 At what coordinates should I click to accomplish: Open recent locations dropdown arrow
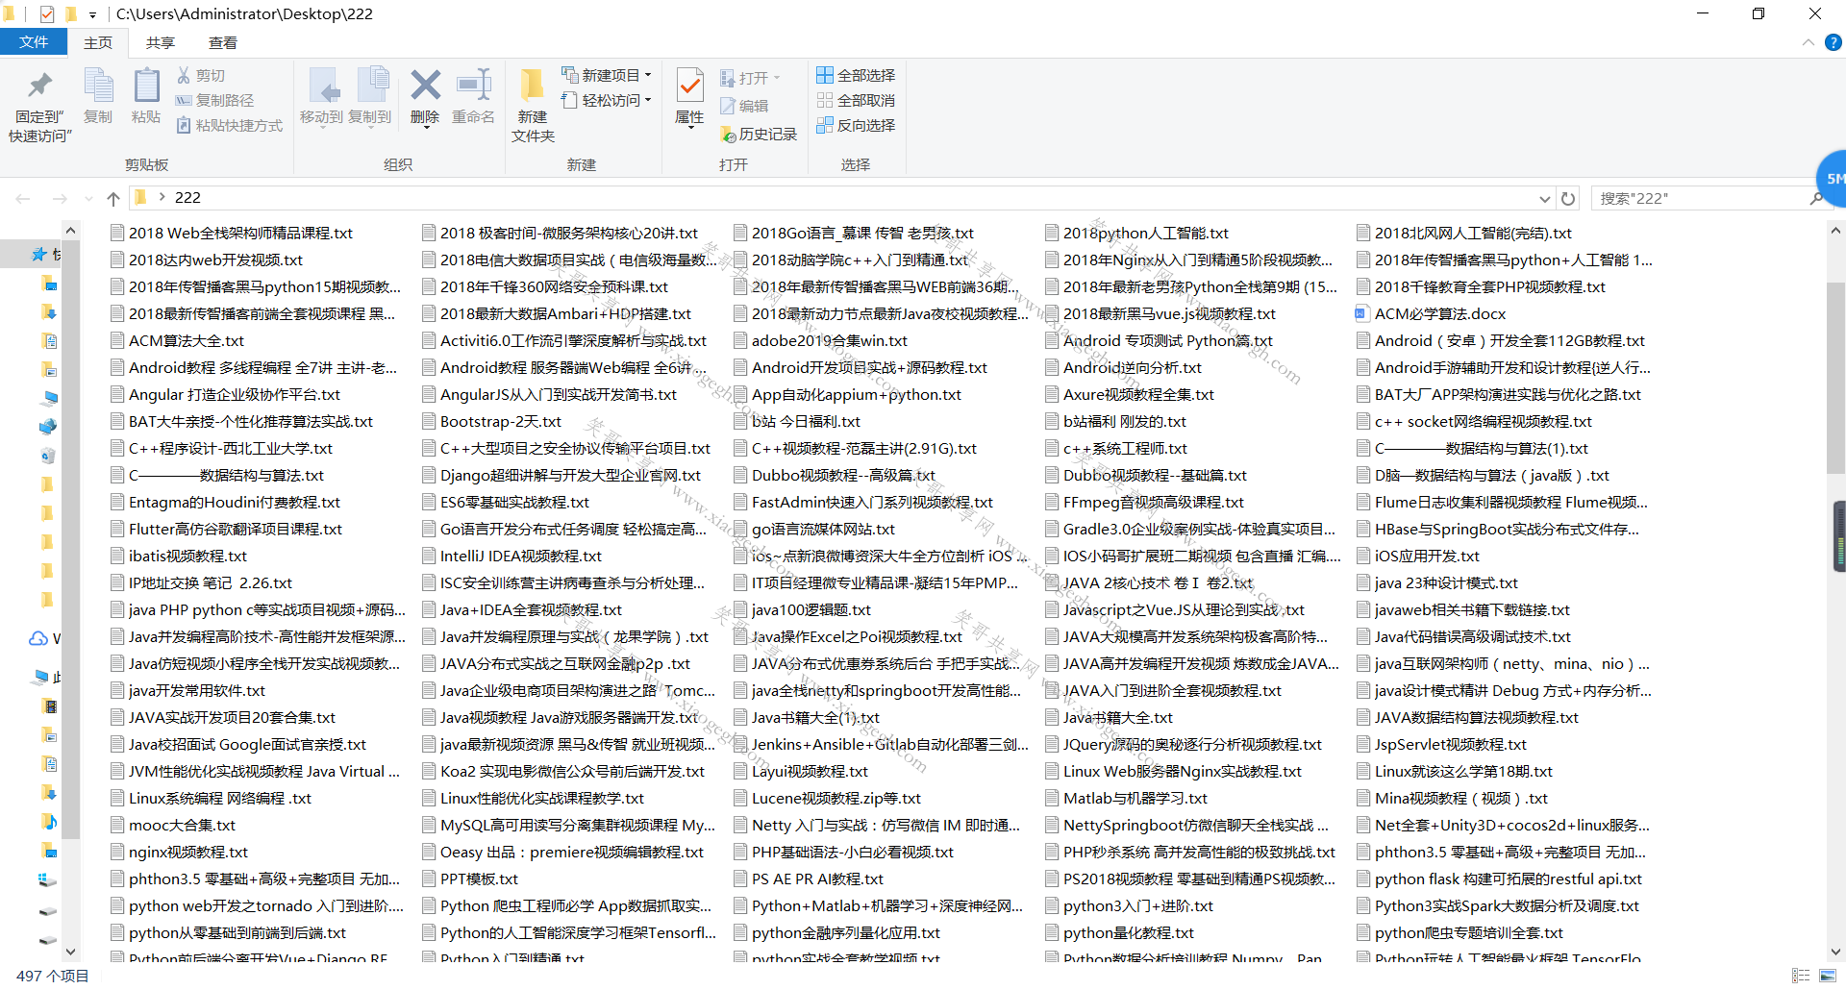click(x=88, y=198)
